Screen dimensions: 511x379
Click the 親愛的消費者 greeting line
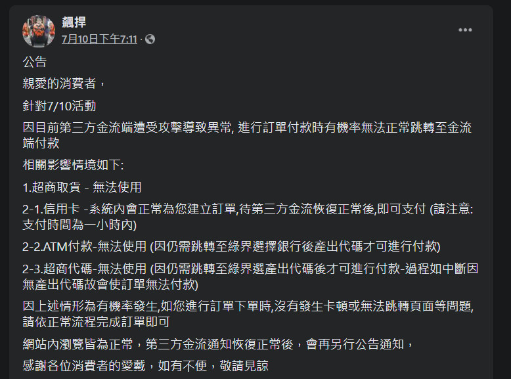click(63, 83)
